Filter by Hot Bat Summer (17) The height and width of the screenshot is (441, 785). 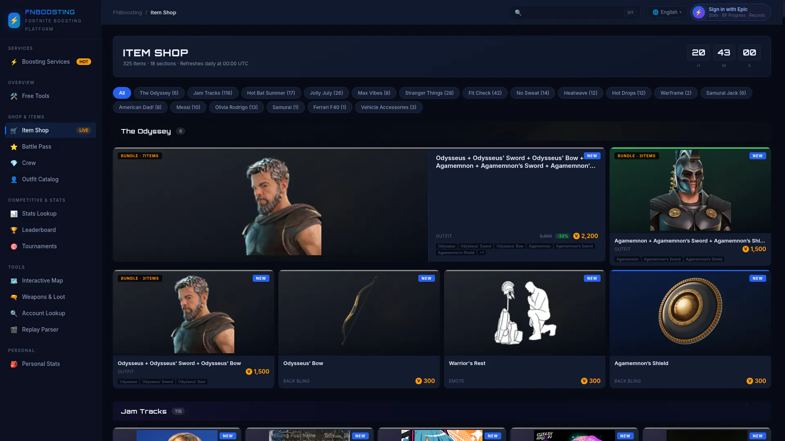[x=271, y=93]
